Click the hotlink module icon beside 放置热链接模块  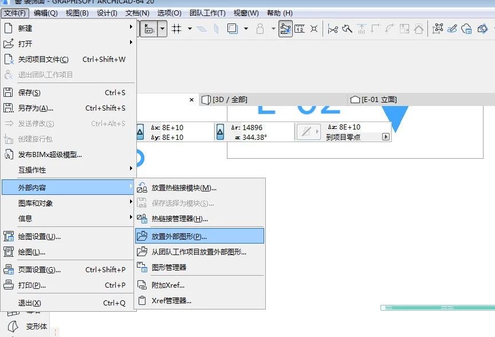coord(142,187)
